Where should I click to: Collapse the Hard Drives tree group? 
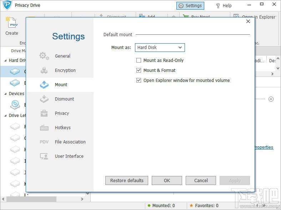pyautogui.click(x=6, y=60)
